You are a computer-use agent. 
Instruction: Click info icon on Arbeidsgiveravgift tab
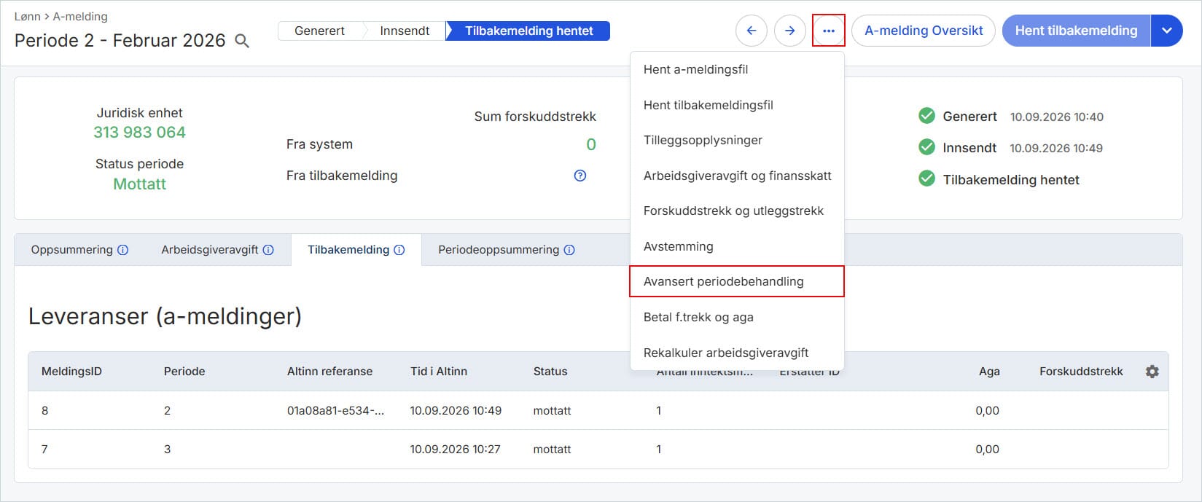[x=268, y=250]
